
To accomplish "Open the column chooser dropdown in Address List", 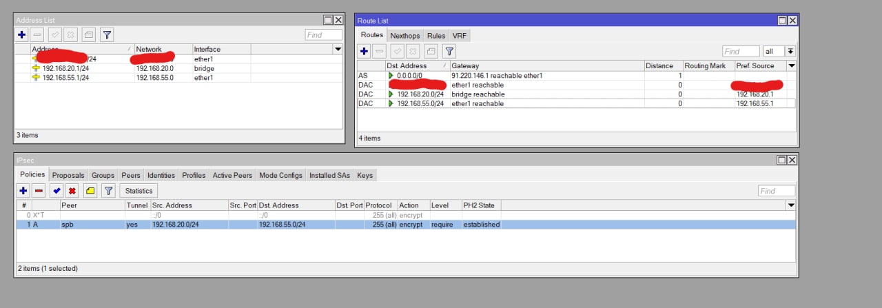I will pyautogui.click(x=338, y=50).
